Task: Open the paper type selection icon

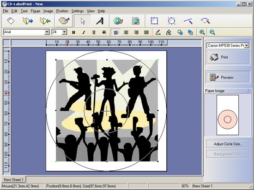Action: [64, 21]
